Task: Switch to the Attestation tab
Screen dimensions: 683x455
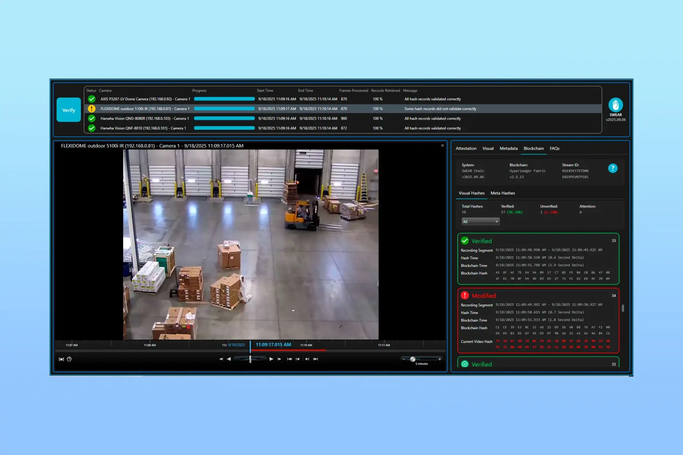Action: 466,149
